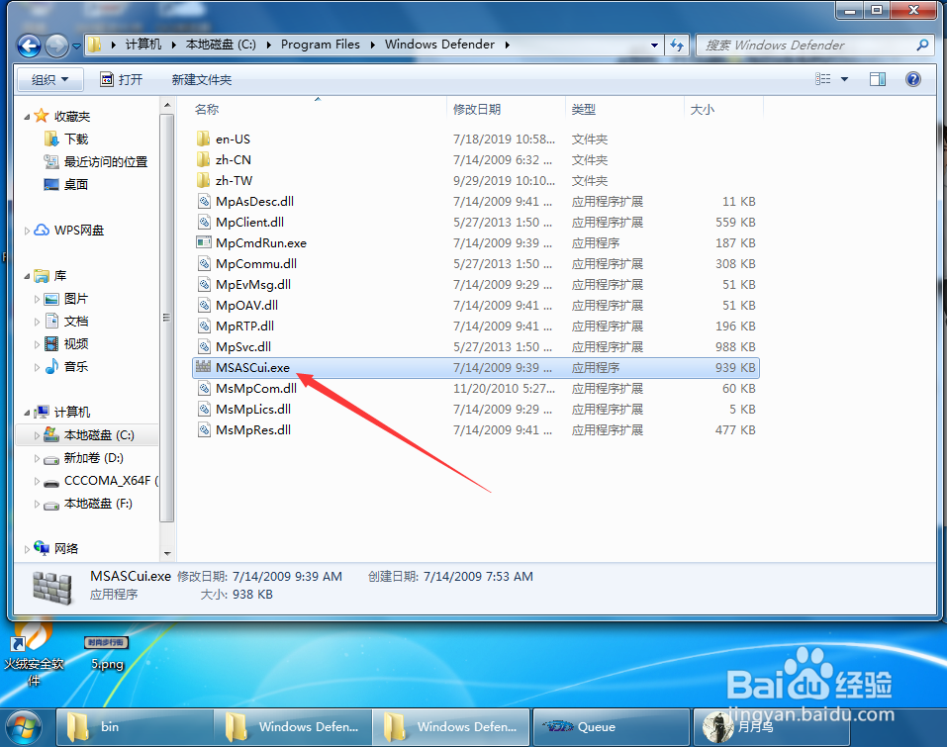Select the MpAsDesc.dll file icon
This screenshot has height=747, width=947.
204,201
